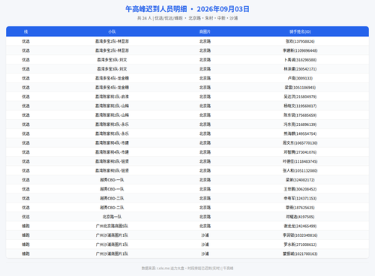Select rider cell with ID 216896139

(x=300, y=124)
